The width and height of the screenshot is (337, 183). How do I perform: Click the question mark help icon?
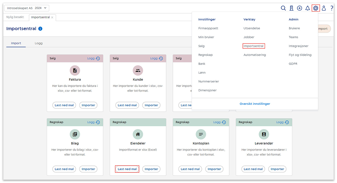click(x=332, y=8)
